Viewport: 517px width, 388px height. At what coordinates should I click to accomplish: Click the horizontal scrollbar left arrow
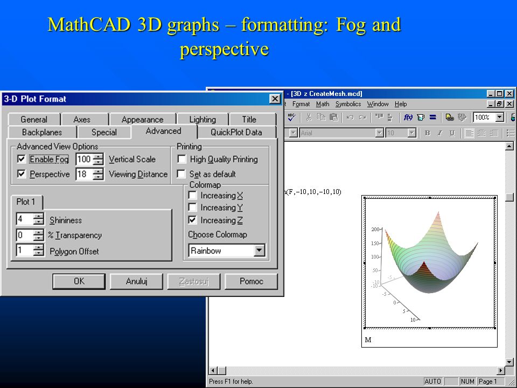point(213,371)
